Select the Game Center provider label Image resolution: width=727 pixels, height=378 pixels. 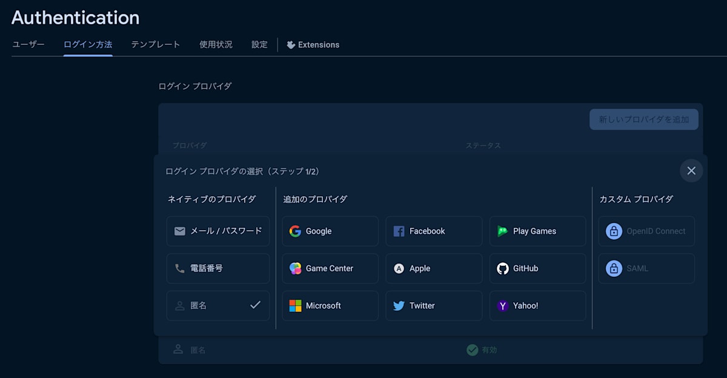click(330, 268)
